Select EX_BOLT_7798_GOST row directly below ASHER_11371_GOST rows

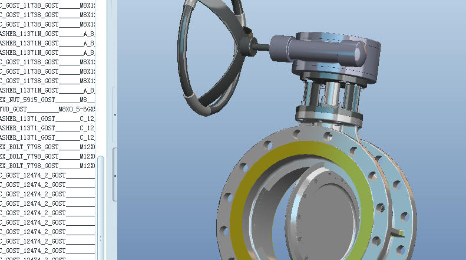47,147
